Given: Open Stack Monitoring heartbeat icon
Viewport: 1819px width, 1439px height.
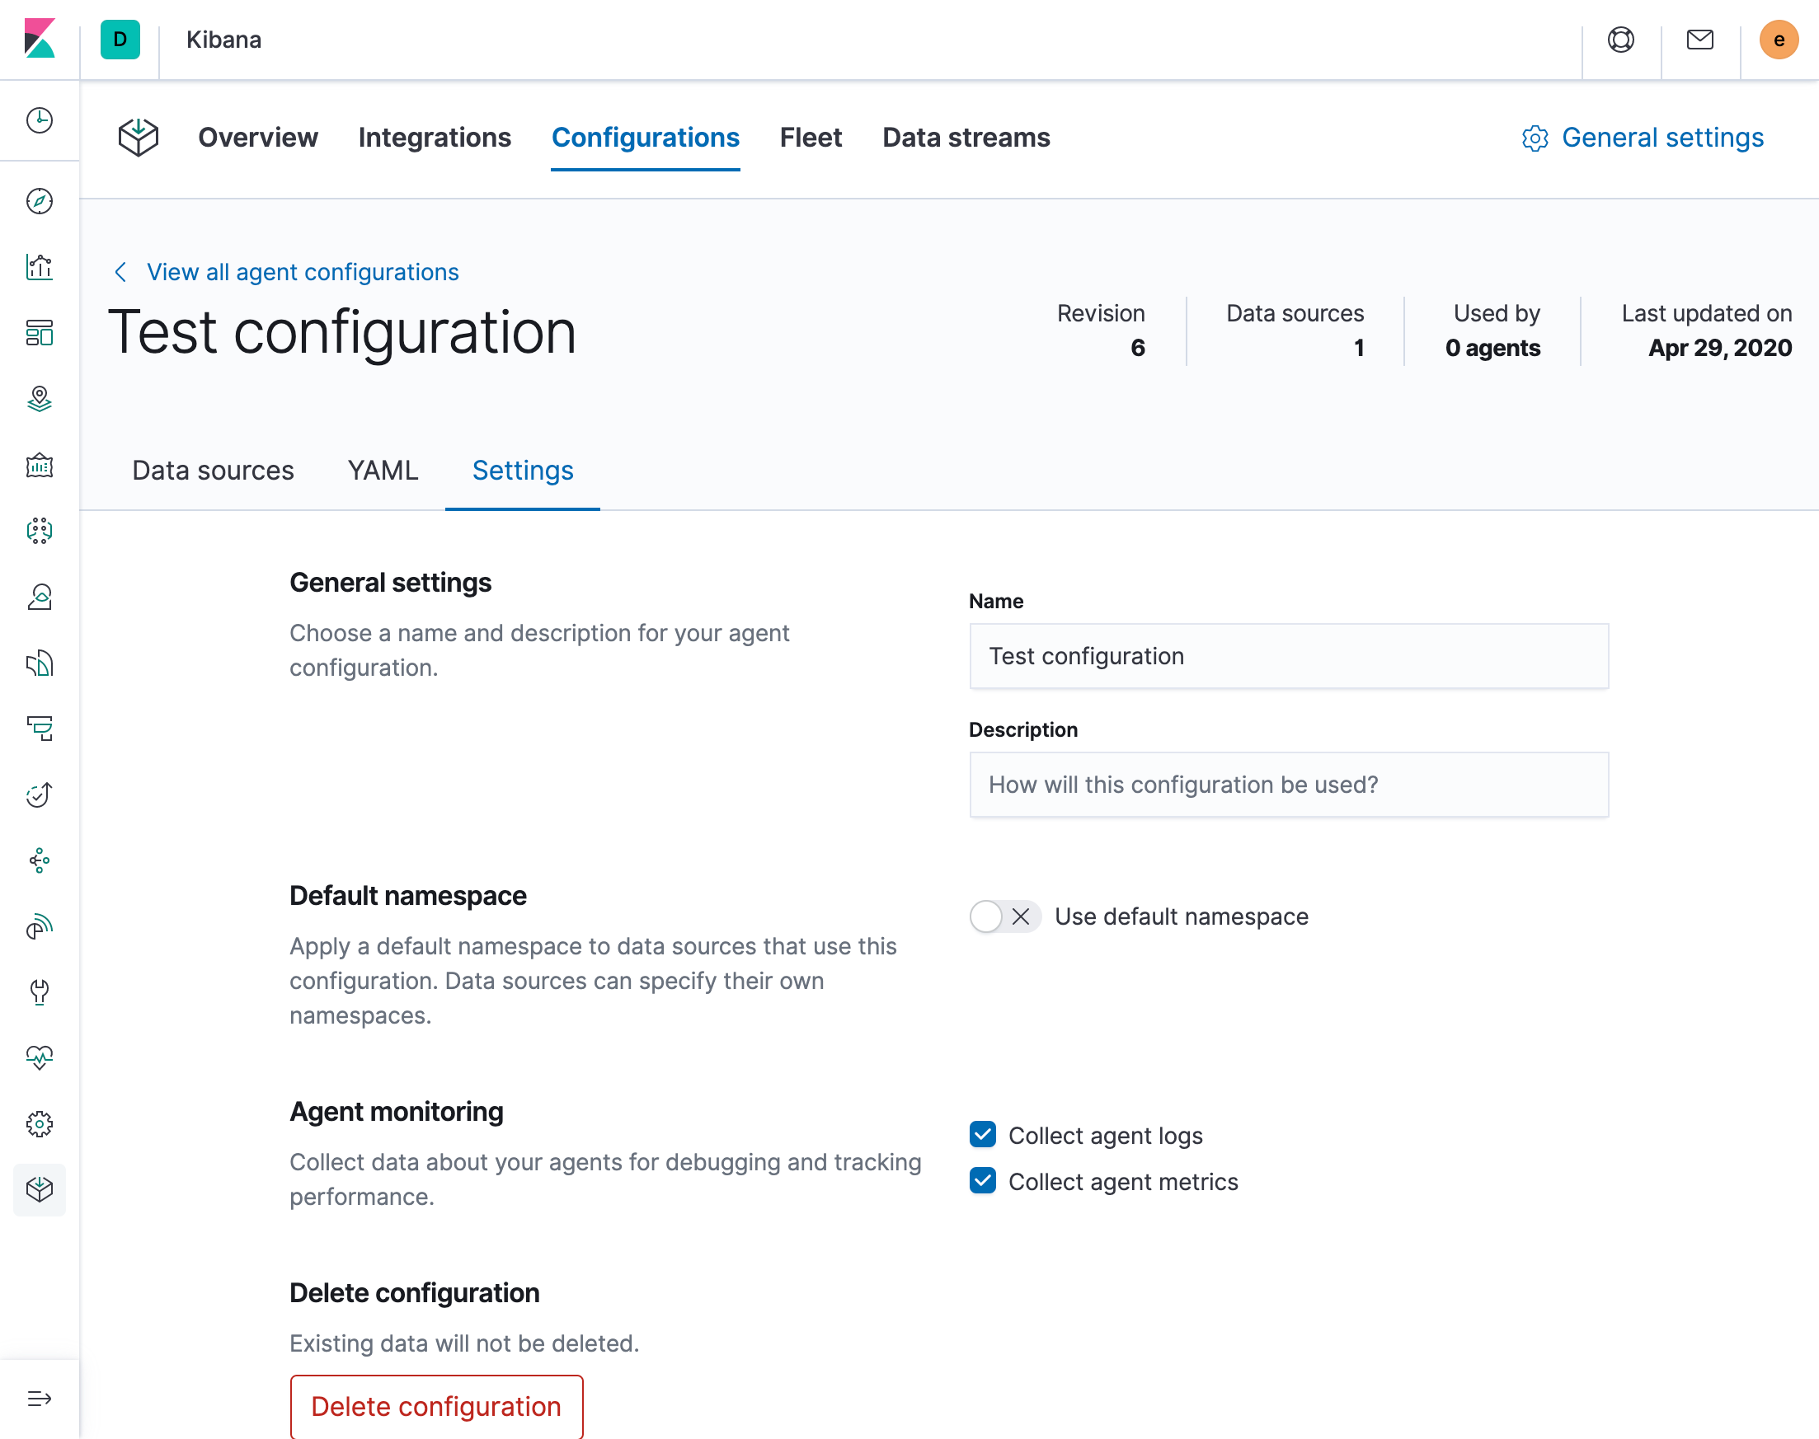Looking at the screenshot, I should tap(40, 1057).
